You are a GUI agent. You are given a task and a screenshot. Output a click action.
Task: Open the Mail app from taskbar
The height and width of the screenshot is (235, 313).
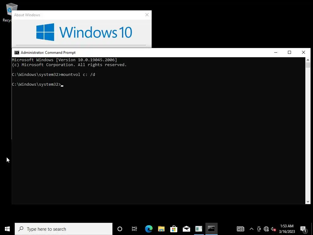(186, 229)
